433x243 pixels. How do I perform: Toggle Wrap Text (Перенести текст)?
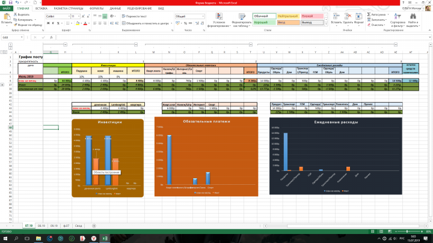click(x=134, y=16)
